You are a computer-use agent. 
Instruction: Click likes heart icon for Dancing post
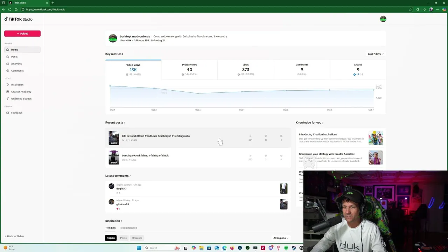click(x=266, y=156)
